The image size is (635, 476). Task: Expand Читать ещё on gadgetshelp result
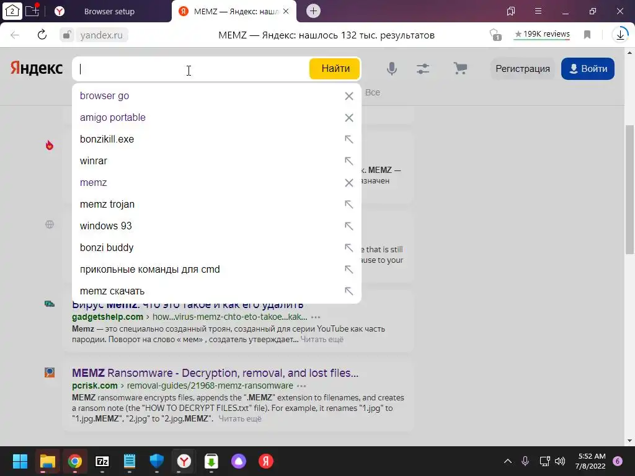[322, 340]
